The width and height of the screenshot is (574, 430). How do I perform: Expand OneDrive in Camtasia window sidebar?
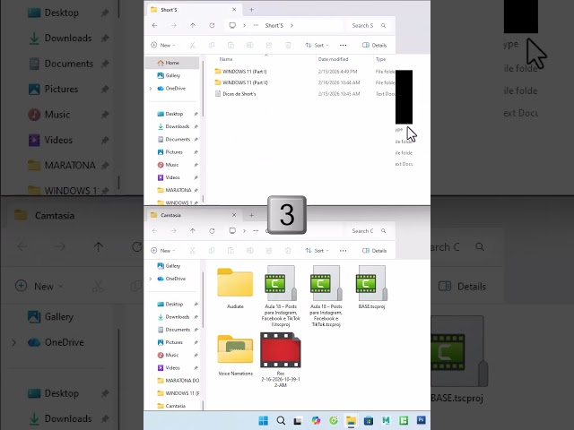151,279
